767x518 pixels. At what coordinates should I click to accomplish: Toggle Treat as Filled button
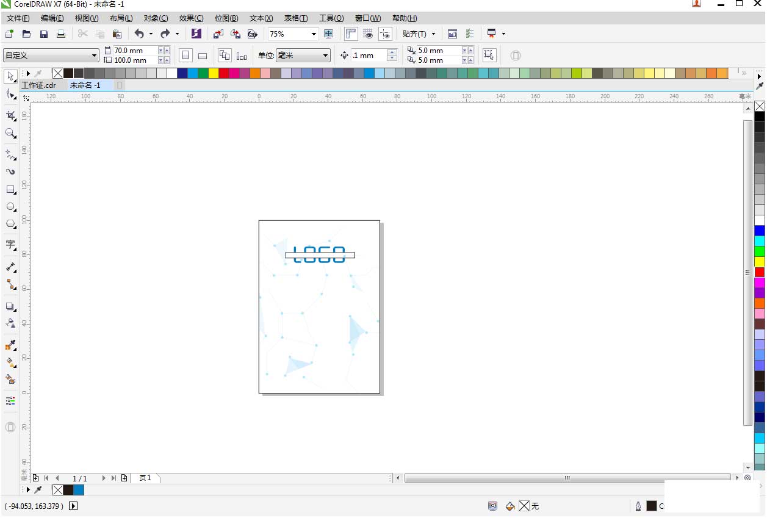pyautogui.click(x=489, y=56)
